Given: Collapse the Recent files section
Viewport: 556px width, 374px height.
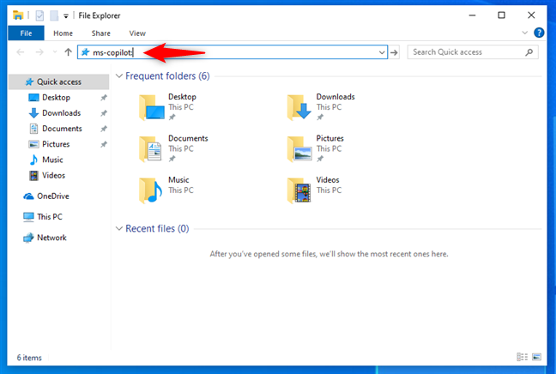Looking at the screenshot, I should coord(119,229).
